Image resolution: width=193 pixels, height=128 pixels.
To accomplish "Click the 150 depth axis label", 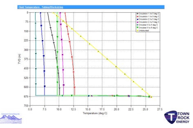I will [x=26, y=31].
